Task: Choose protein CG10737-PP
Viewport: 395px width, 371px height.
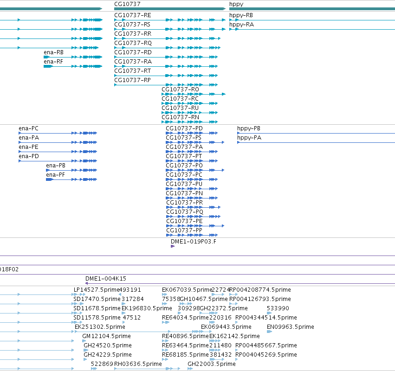Action: click(x=184, y=230)
